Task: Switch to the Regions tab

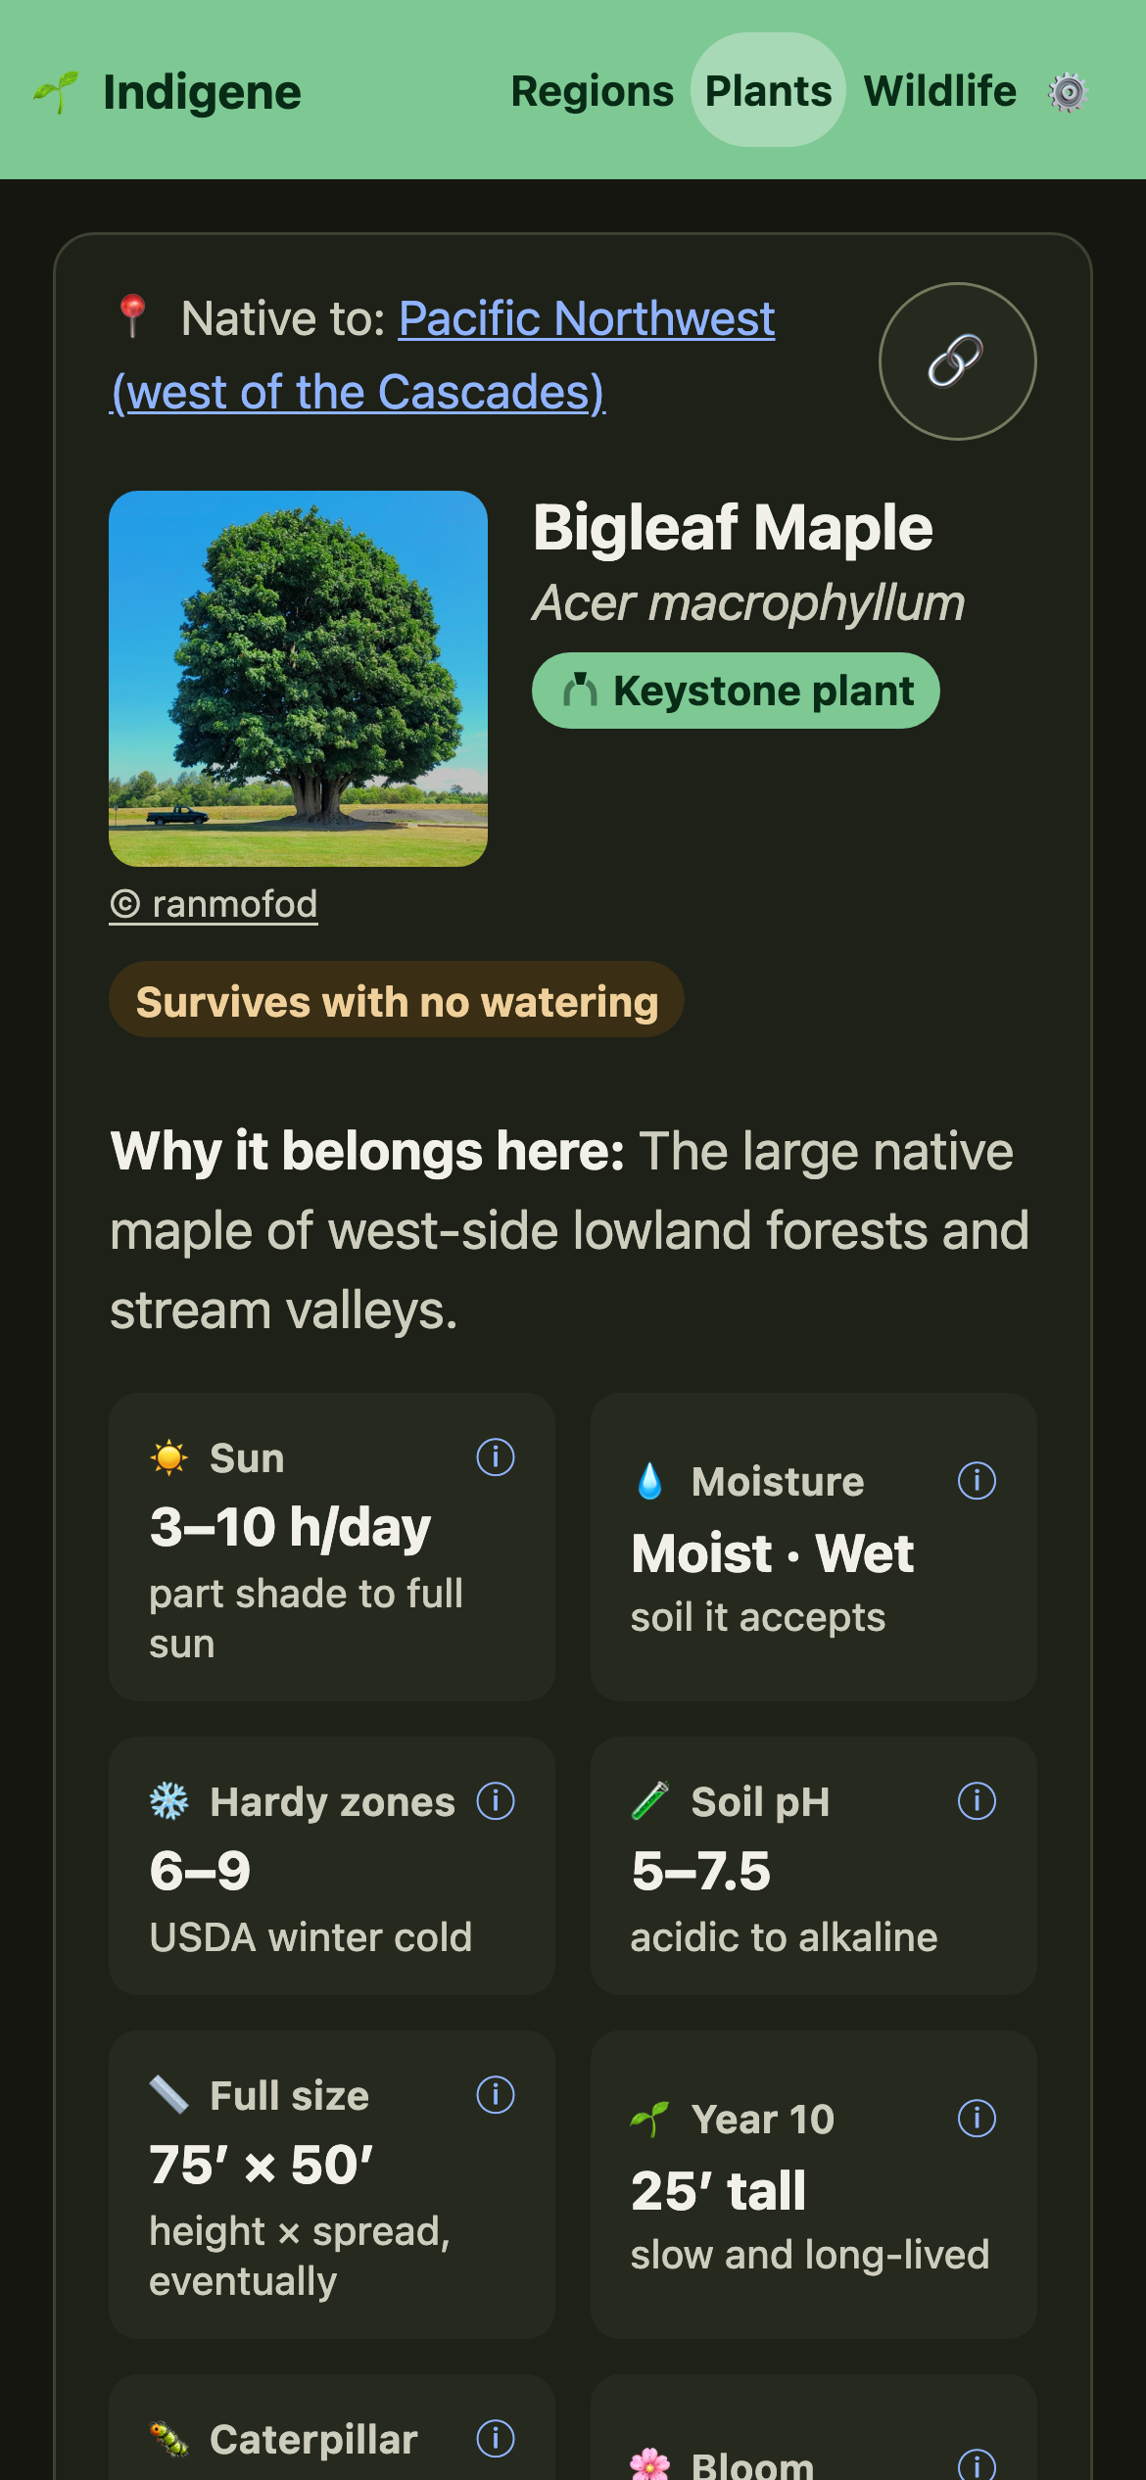Action: click(x=592, y=91)
